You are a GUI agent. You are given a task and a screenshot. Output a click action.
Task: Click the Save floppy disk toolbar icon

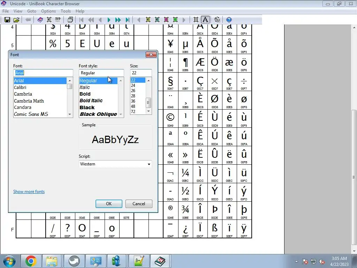[7, 20]
